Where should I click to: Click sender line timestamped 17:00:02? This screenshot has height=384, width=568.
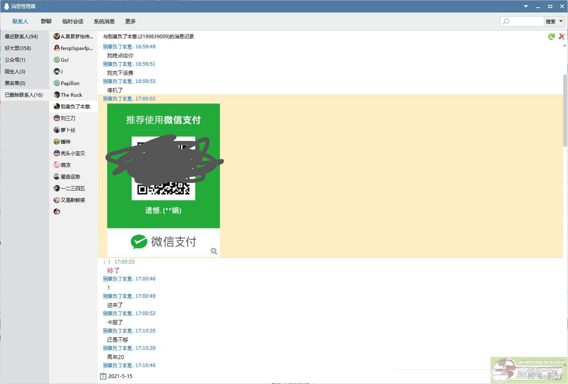pyautogui.click(x=129, y=98)
